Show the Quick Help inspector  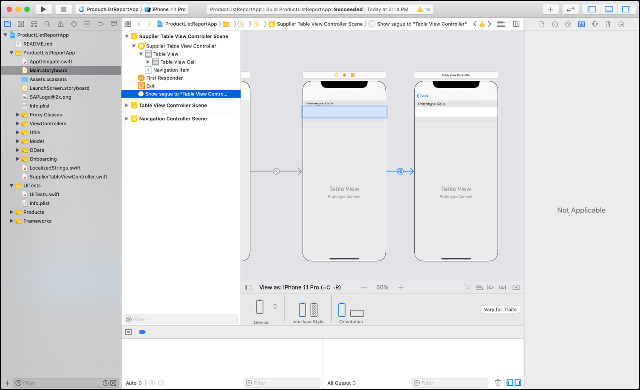click(x=568, y=24)
